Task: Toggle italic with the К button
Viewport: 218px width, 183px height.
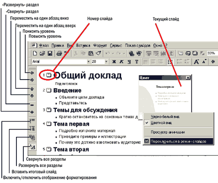Action: (122, 62)
